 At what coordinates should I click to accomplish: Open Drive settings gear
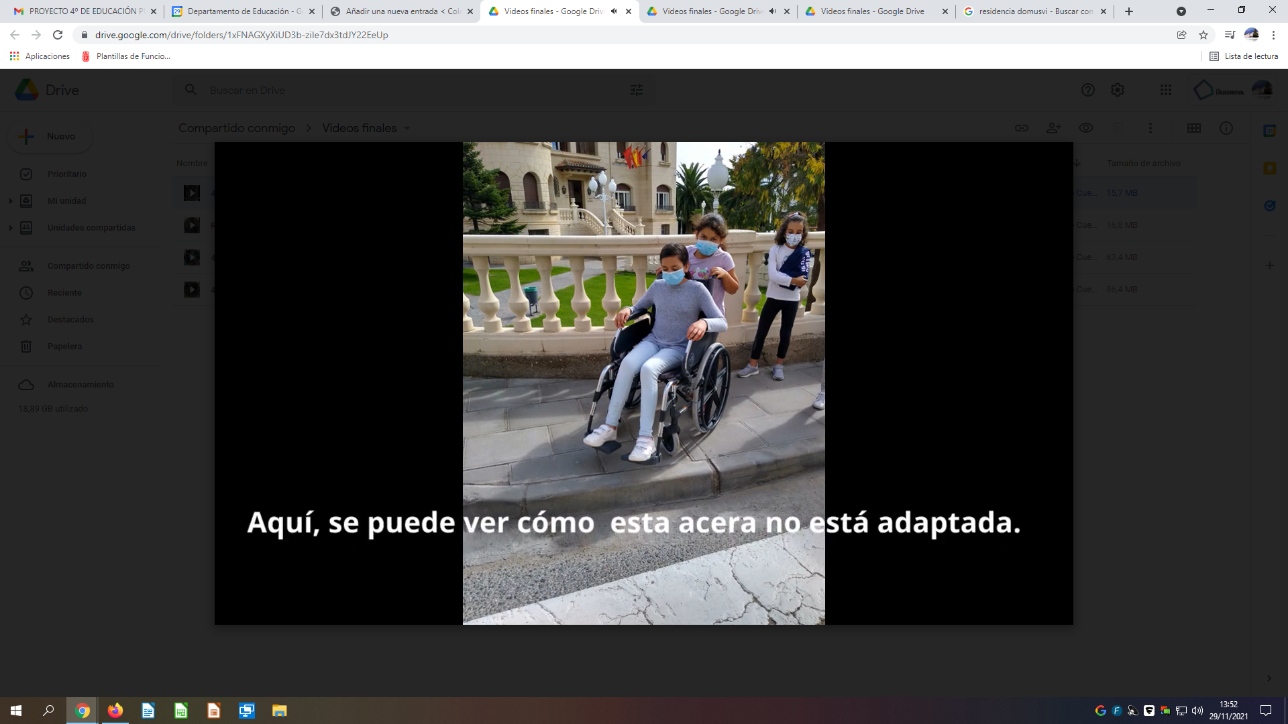tap(1118, 90)
